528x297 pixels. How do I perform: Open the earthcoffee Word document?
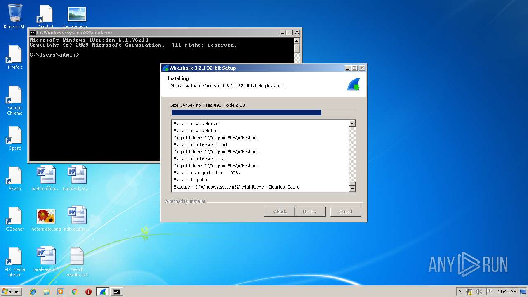tap(46, 179)
